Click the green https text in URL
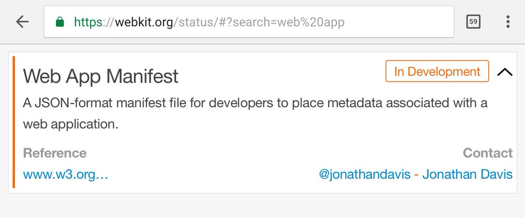 88,22
